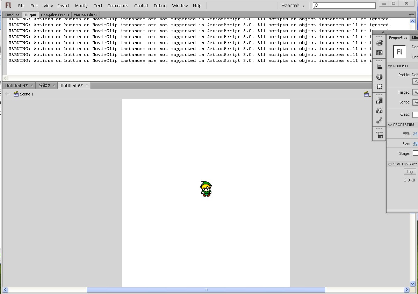Open the Script dropdown in Properties

click(x=415, y=102)
